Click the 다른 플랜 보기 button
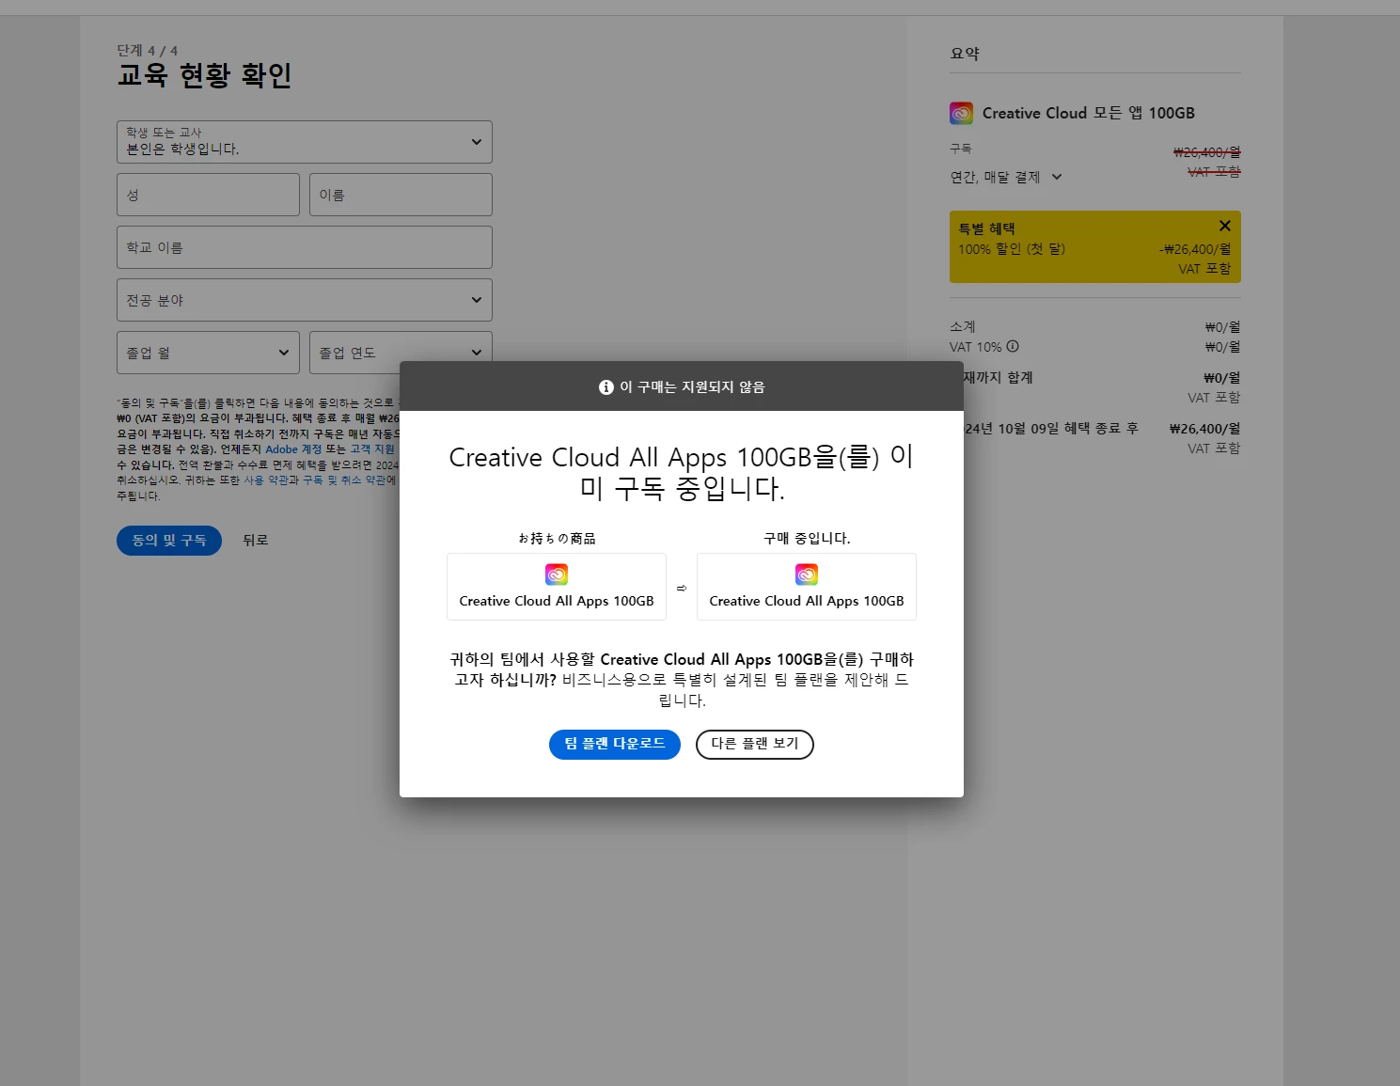This screenshot has width=1400, height=1086. tap(754, 744)
